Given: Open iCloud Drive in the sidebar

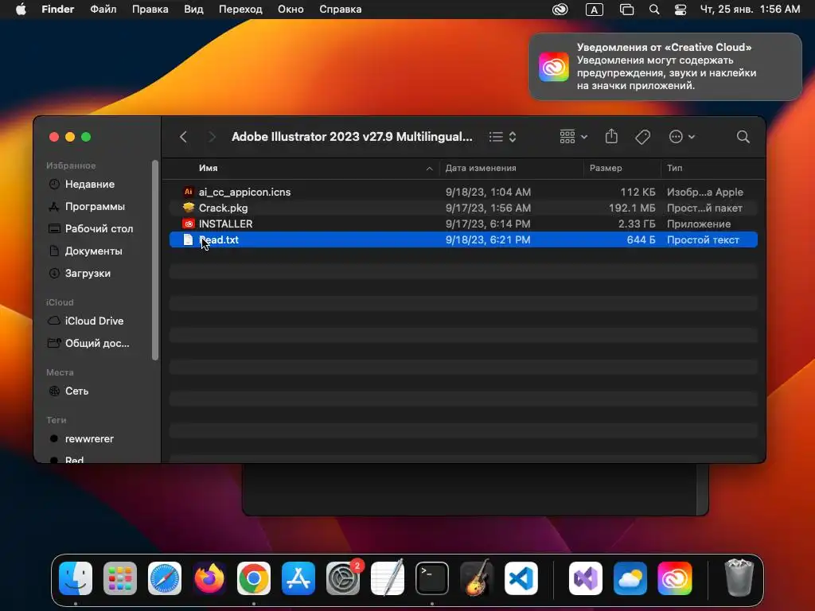Looking at the screenshot, I should pos(94,321).
